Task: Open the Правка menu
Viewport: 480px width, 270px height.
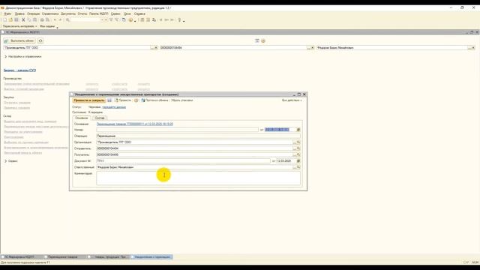Action: pyautogui.click(x=19, y=13)
